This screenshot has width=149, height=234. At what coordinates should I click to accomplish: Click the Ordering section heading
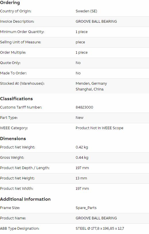pos(10,3)
